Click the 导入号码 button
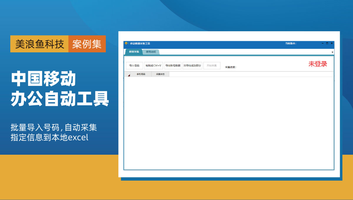 [134, 65]
